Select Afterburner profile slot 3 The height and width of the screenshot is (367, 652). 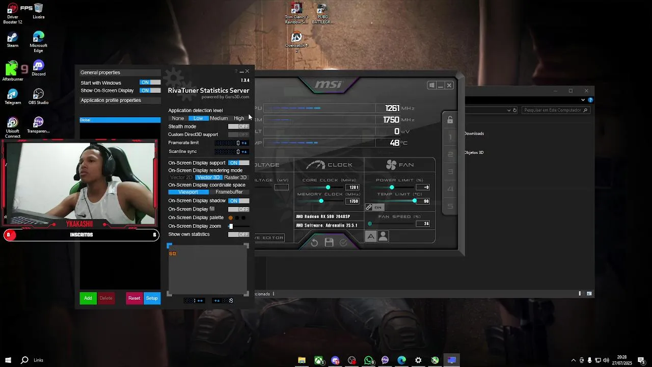(x=450, y=172)
